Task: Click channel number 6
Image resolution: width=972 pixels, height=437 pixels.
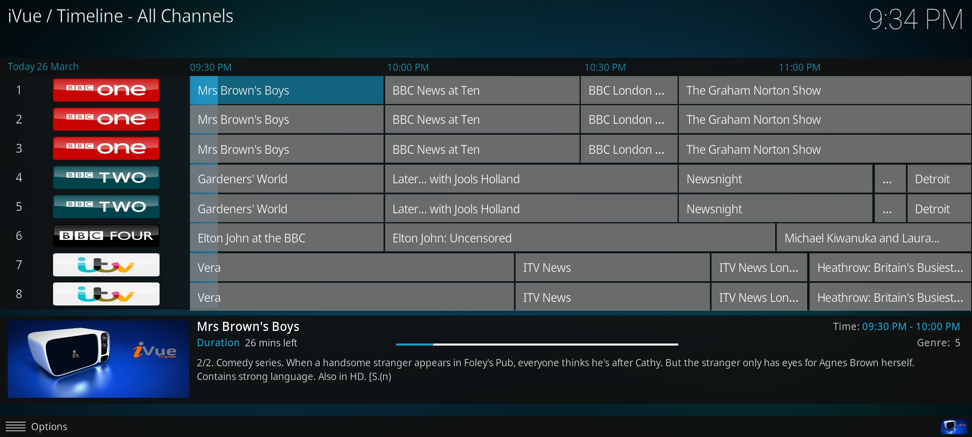Action: click(19, 235)
